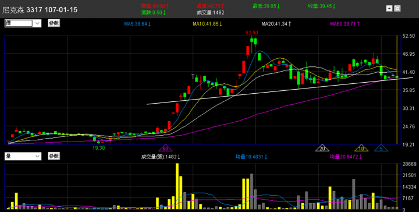The width and height of the screenshot is (419, 212).
Task: Click the 52.50 red peak price label
Action: click(x=252, y=33)
